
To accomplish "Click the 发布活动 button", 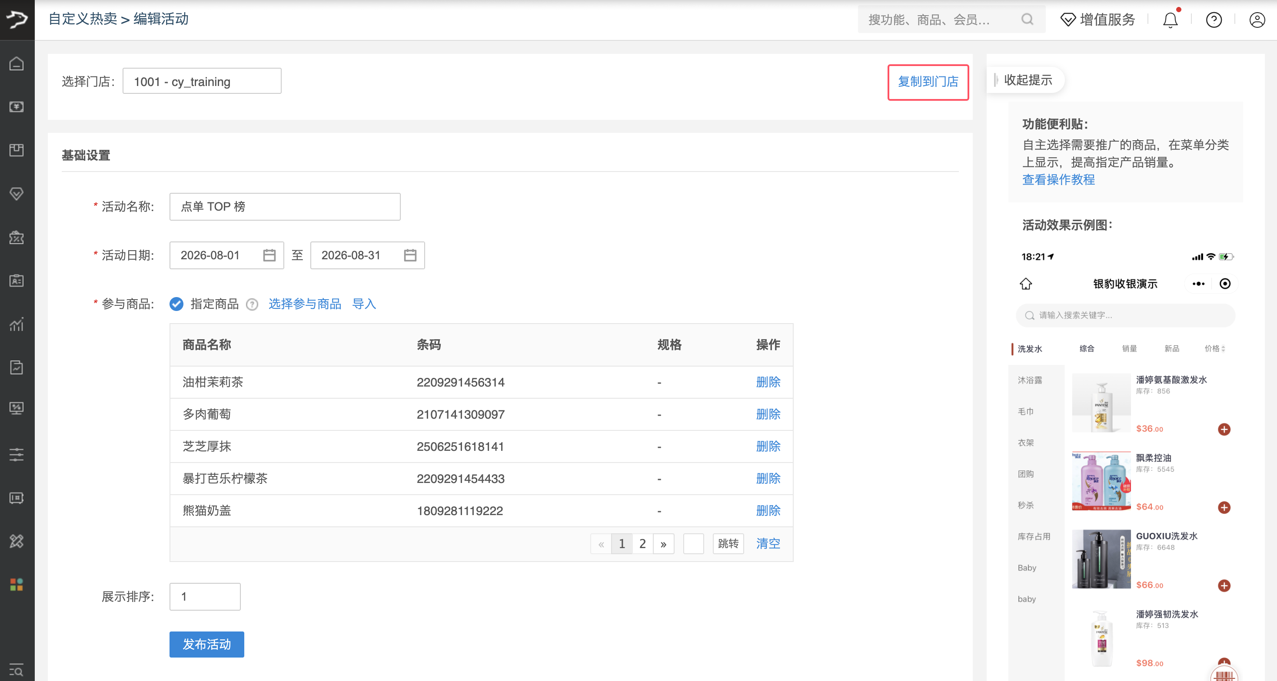I will (x=207, y=645).
